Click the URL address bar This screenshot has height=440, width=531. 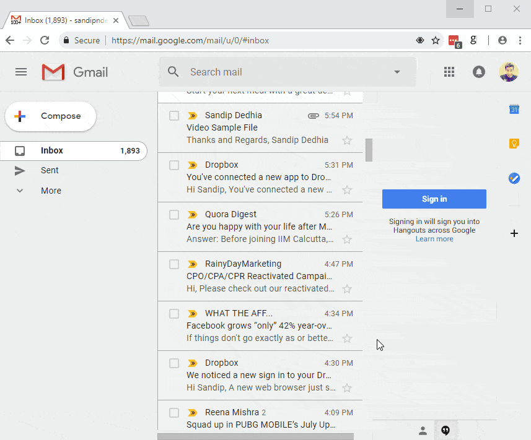pyautogui.click(x=250, y=41)
